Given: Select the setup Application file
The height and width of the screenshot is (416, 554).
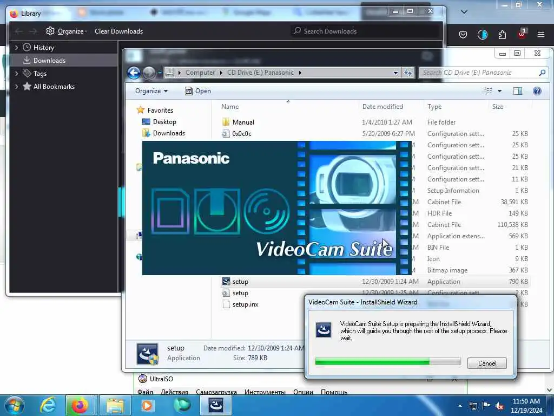Looking at the screenshot, I should pos(374,282).
